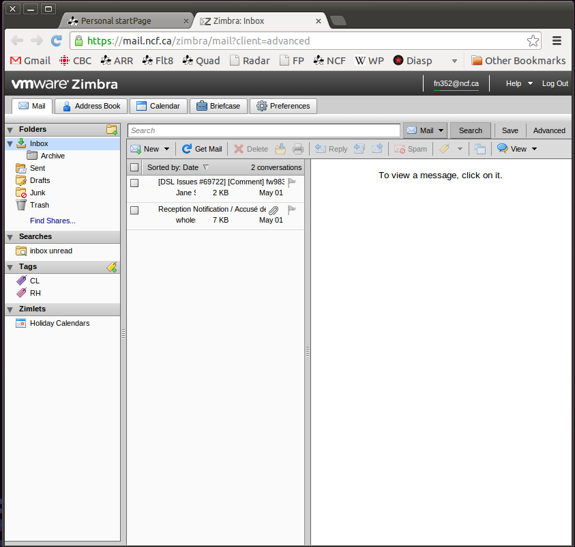Open the Help dropdown arrow

(530, 84)
